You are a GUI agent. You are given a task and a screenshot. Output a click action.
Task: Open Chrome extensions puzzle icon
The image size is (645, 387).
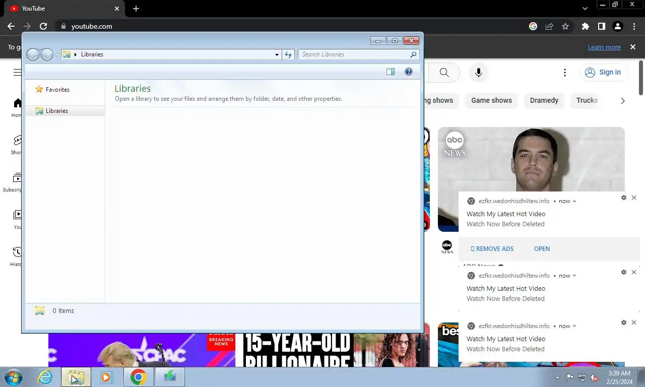tap(585, 26)
